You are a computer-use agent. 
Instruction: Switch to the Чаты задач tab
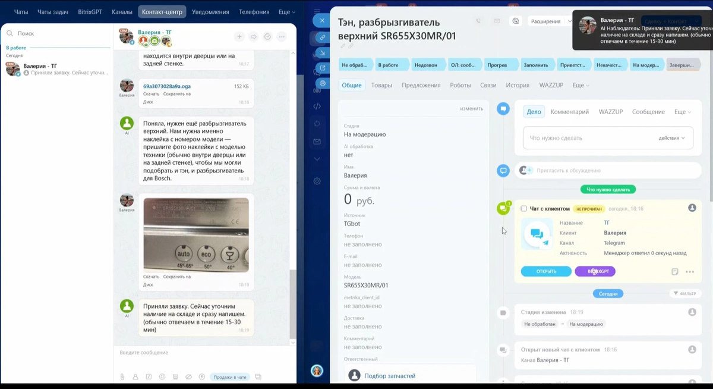pyautogui.click(x=53, y=12)
